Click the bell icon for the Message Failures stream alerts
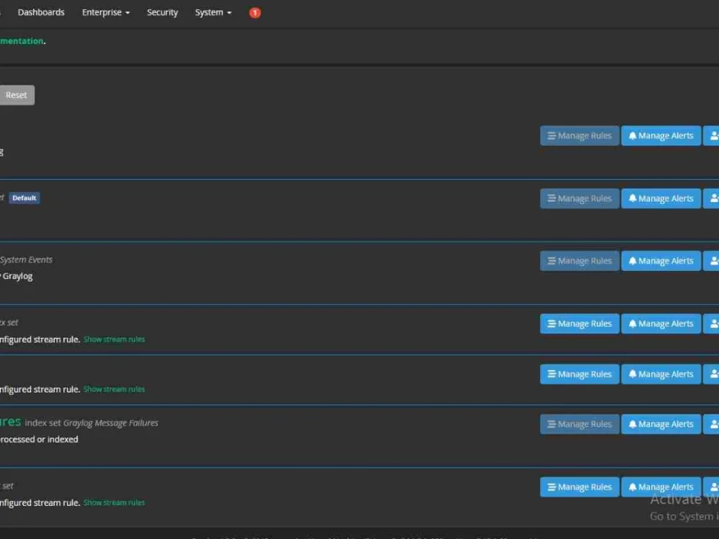The height and width of the screenshot is (539, 719). (x=632, y=424)
